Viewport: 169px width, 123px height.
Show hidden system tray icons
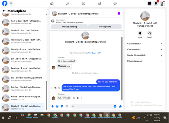point(144,118)
